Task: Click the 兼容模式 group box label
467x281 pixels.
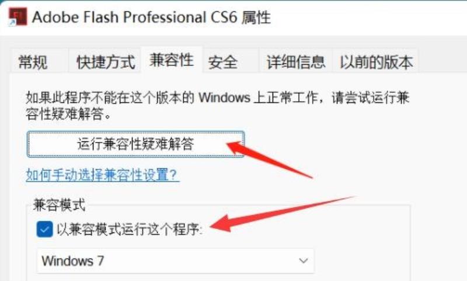Action: tap(59, 205)
